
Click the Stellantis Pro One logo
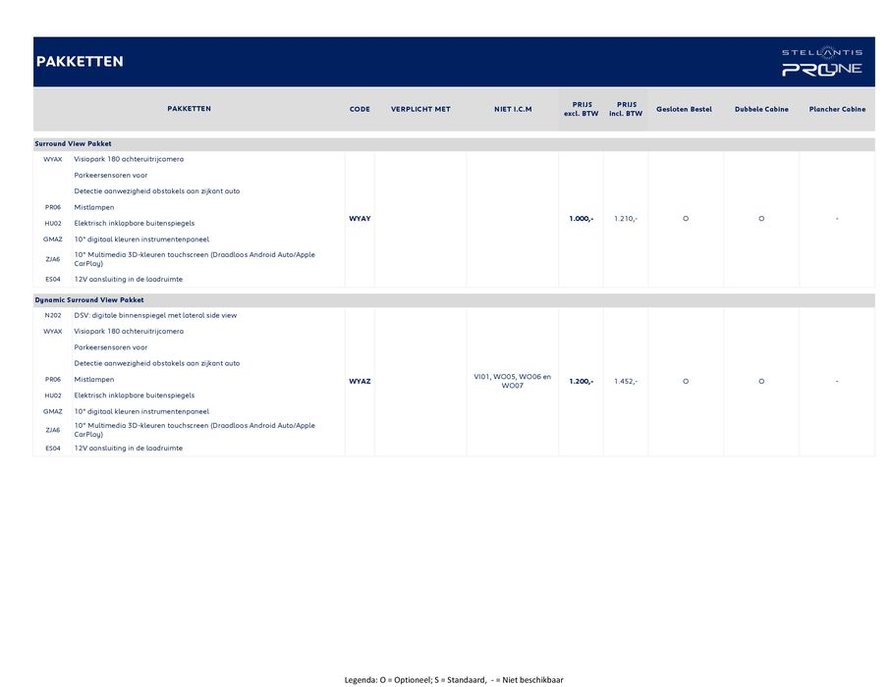(x=821, y=62)
